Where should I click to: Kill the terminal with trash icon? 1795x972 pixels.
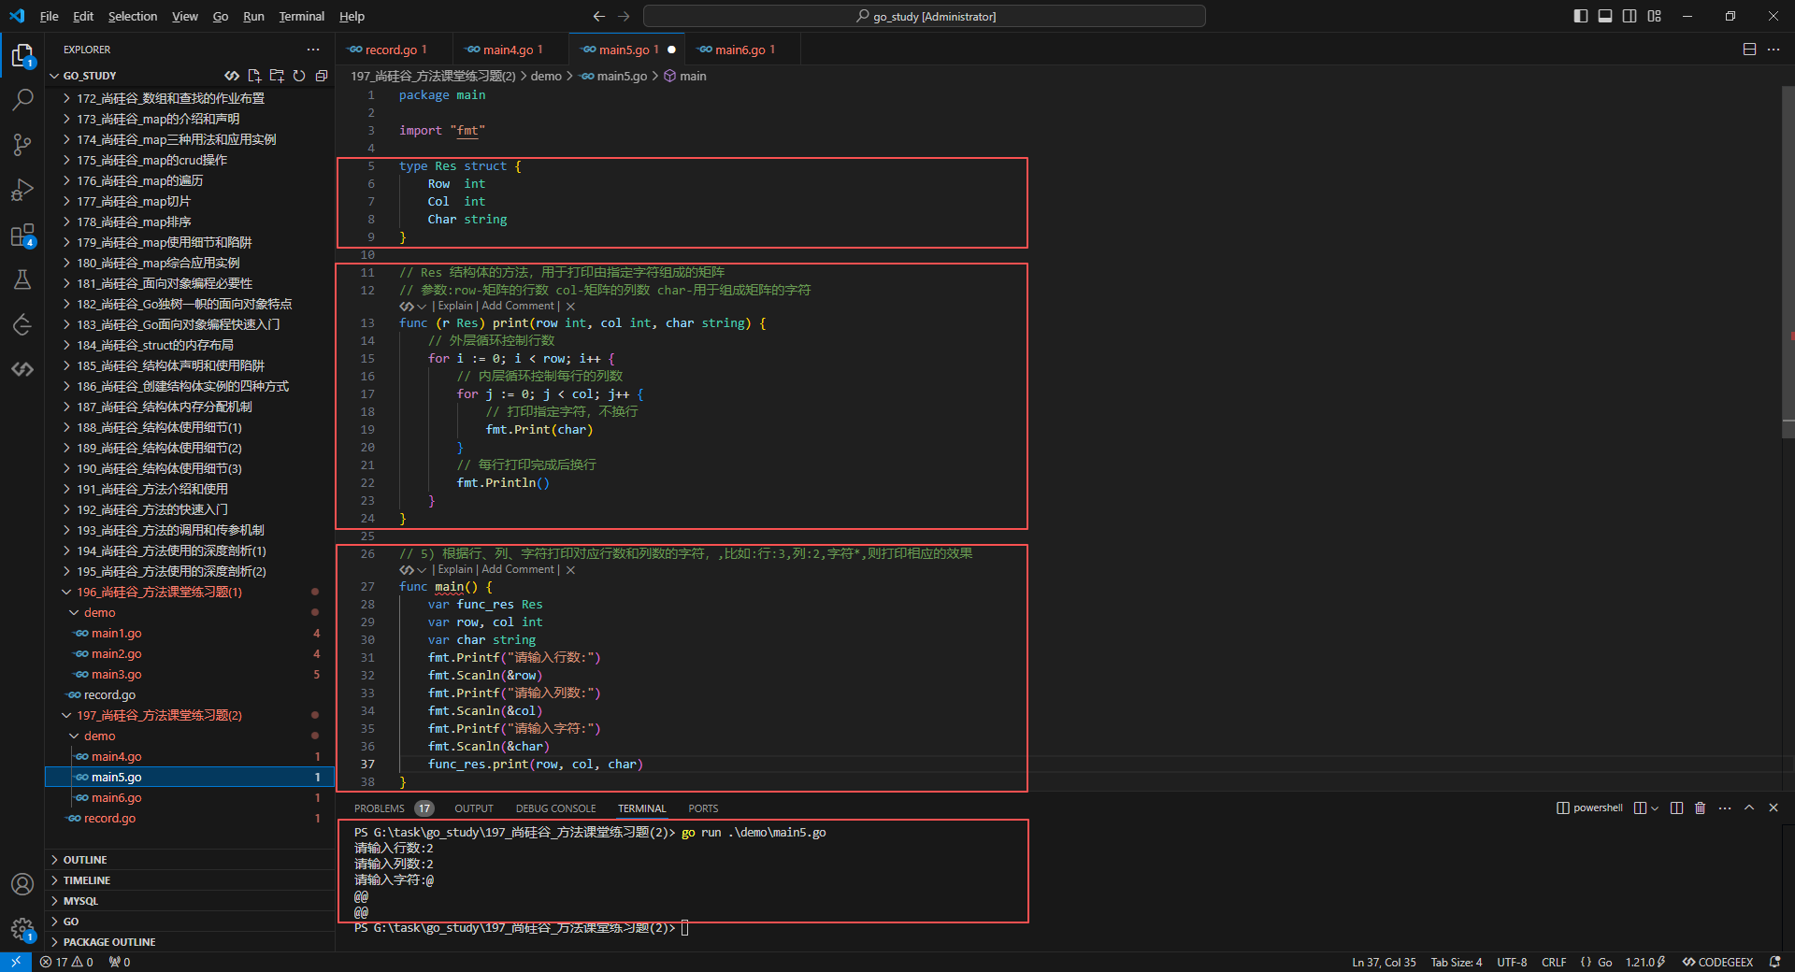(x=1701, y=808)
